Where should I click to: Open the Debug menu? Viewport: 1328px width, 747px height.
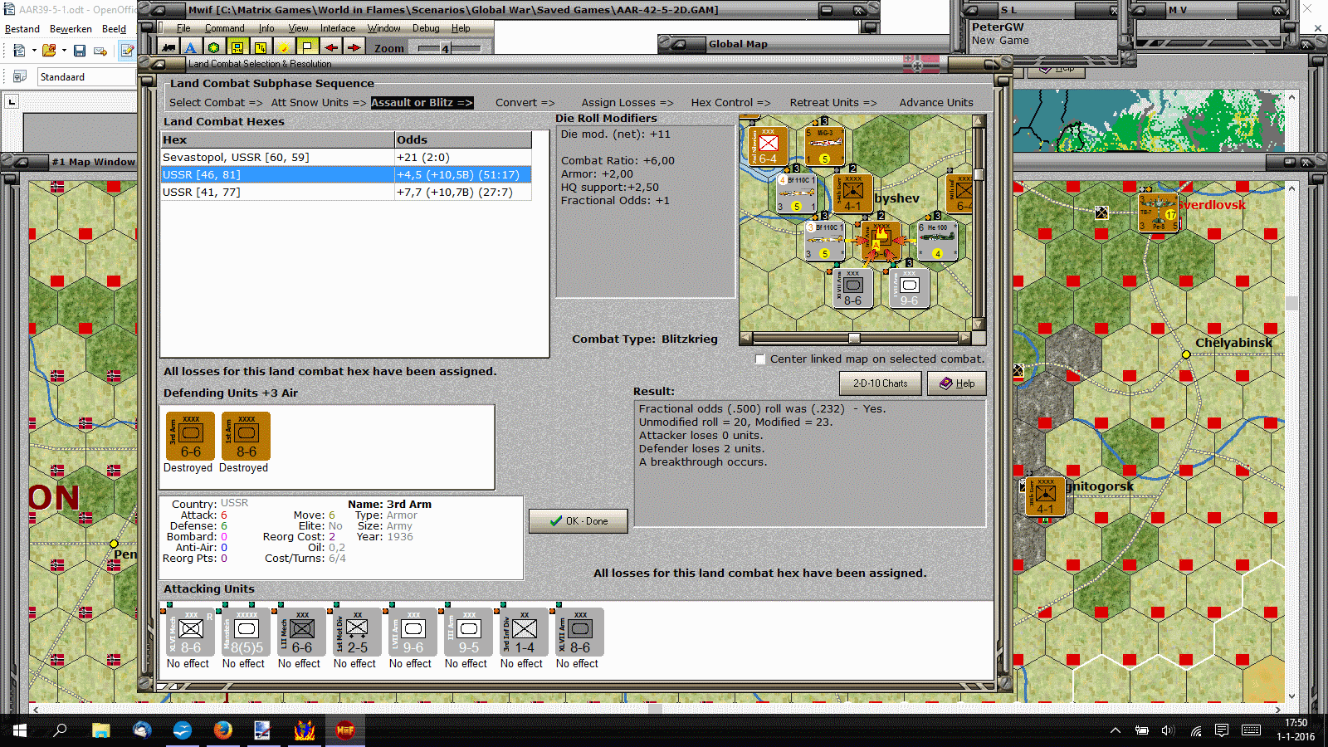tap(427, 28)
